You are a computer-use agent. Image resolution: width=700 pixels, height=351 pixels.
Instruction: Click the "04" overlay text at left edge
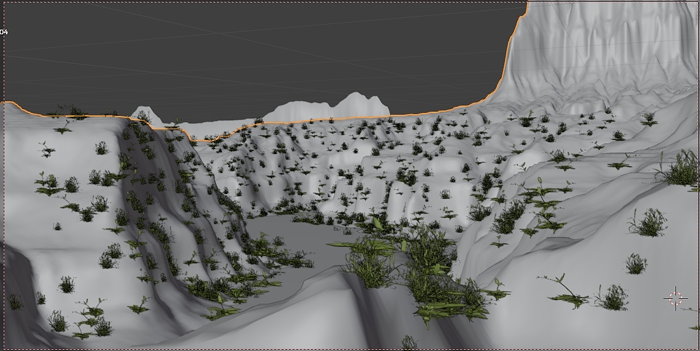4,32
